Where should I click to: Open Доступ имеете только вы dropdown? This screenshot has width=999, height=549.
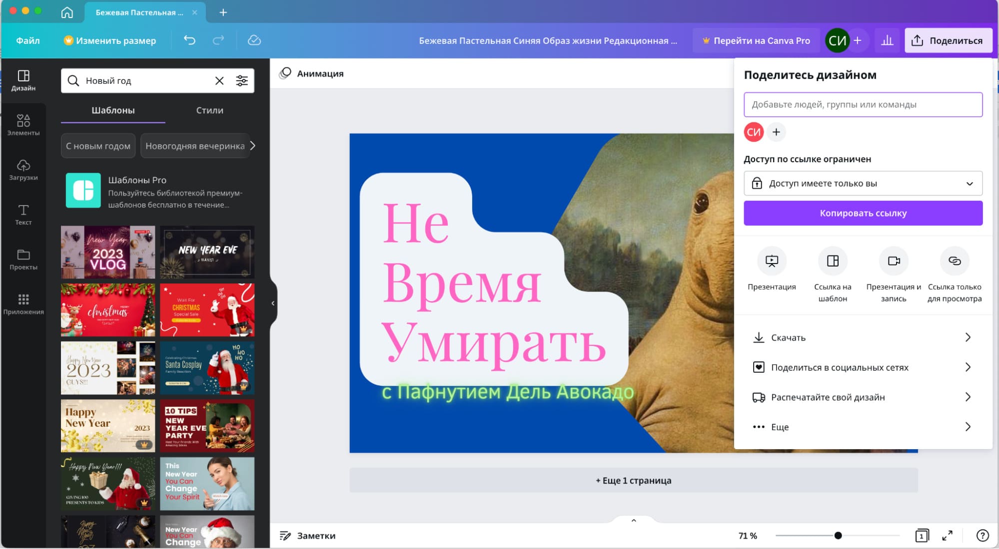(x=863, y=183)
